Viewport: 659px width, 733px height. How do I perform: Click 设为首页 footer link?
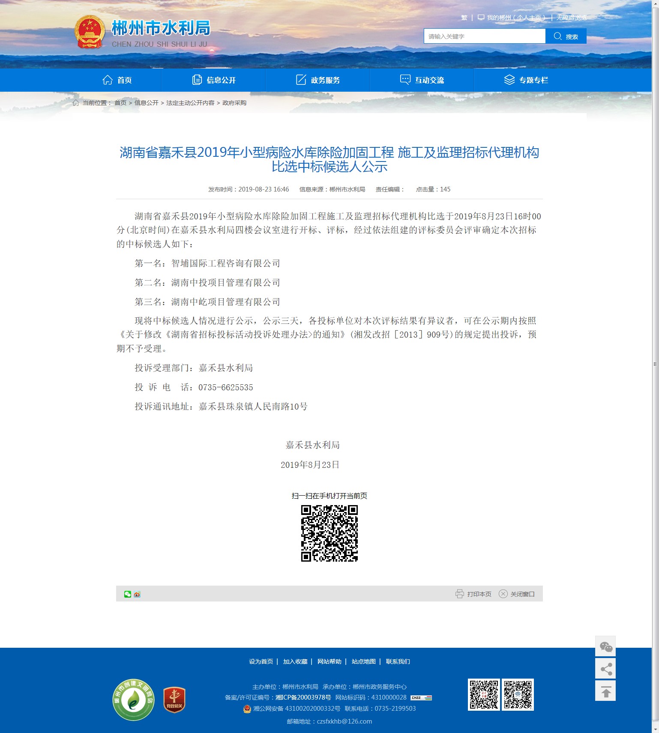[x=261, y=661]
